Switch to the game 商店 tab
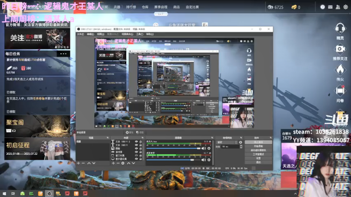Viewport: 351px width, 197px height. pyautogui.click(x=177, y=7)
